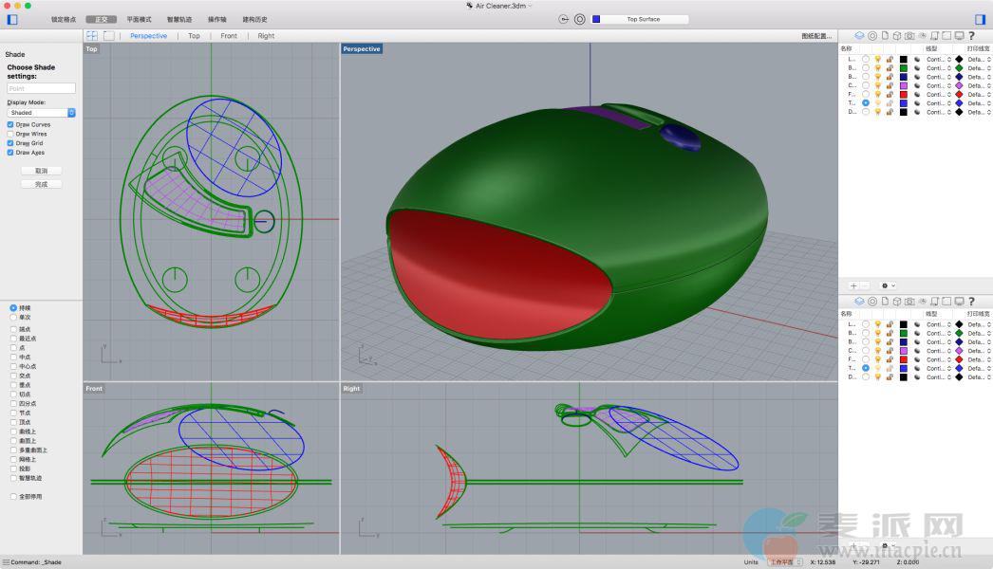The image size is (993, 569).
Task: Click the single viewport layout icon
Action: (109, 36)
